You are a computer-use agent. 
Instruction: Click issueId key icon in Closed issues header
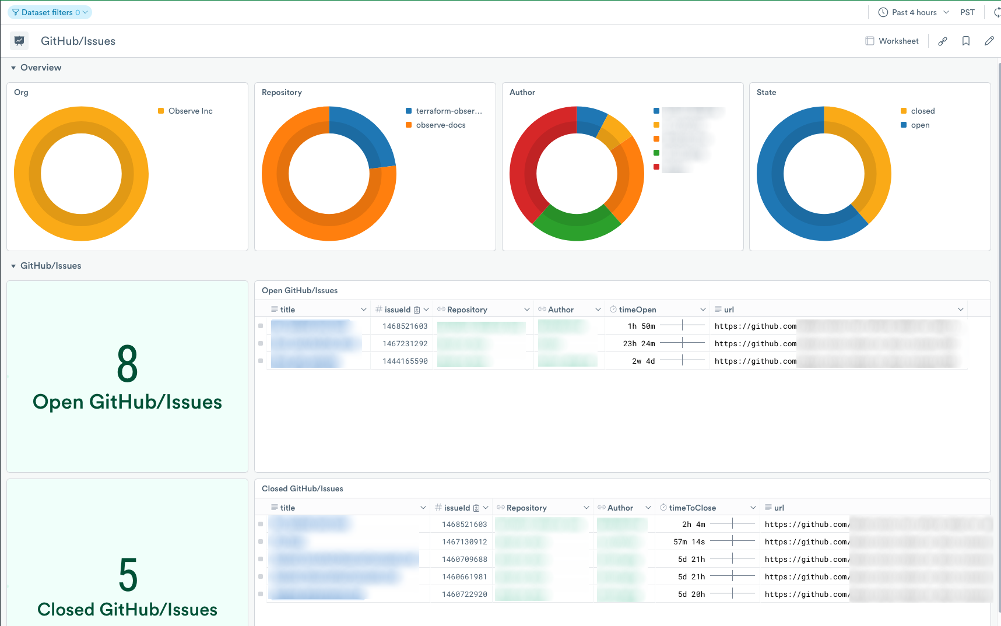[476, 508]
